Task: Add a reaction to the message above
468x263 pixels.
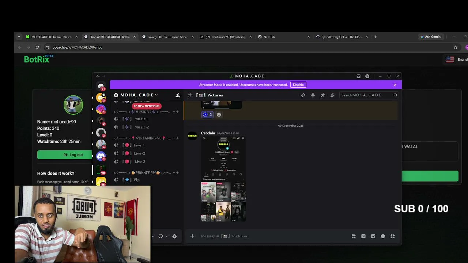Action: click(219, 115)
